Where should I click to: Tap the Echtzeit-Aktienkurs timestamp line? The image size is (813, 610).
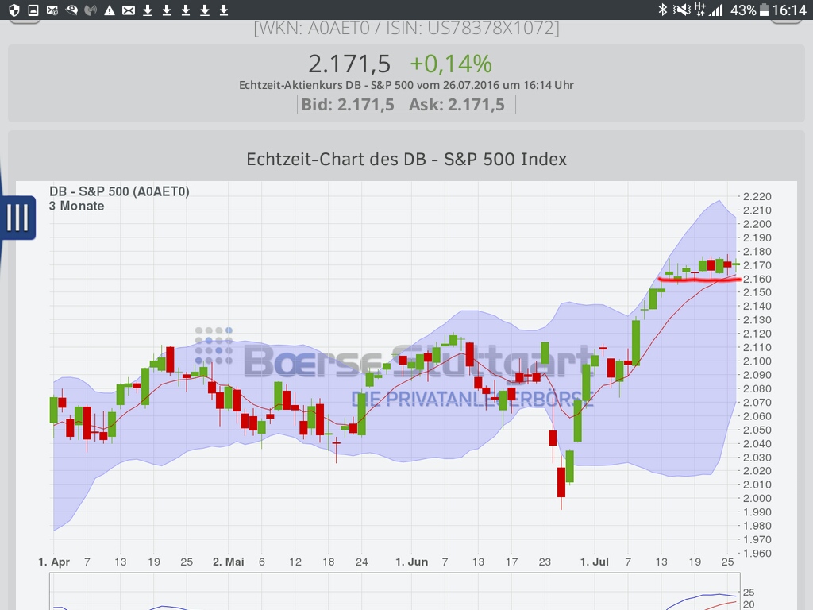[x=406, y=85]
